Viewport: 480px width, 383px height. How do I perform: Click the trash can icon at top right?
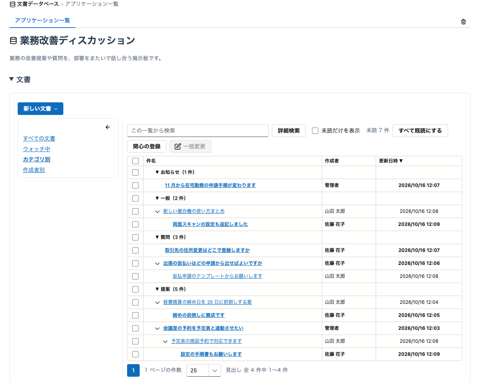pos(463,22)
